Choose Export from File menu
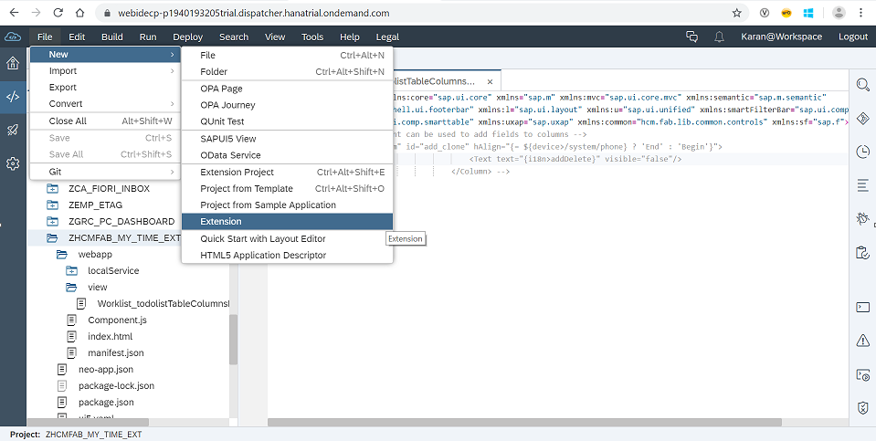This screenshot has width=876, height=441. tap(105, 87)
